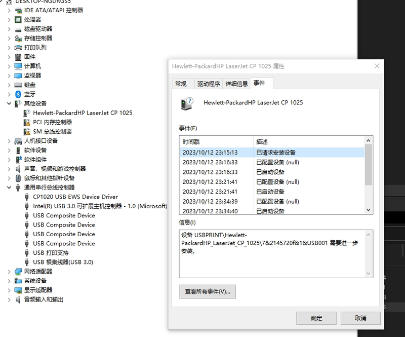The image size is (405, 337).
Task: Select the 23:21:41 已配置设备 (null) event
Action: pos(272,182)
